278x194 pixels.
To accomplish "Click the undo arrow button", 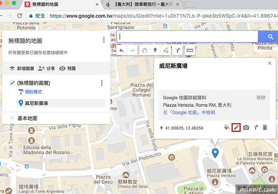I will [x=122, y=51].
